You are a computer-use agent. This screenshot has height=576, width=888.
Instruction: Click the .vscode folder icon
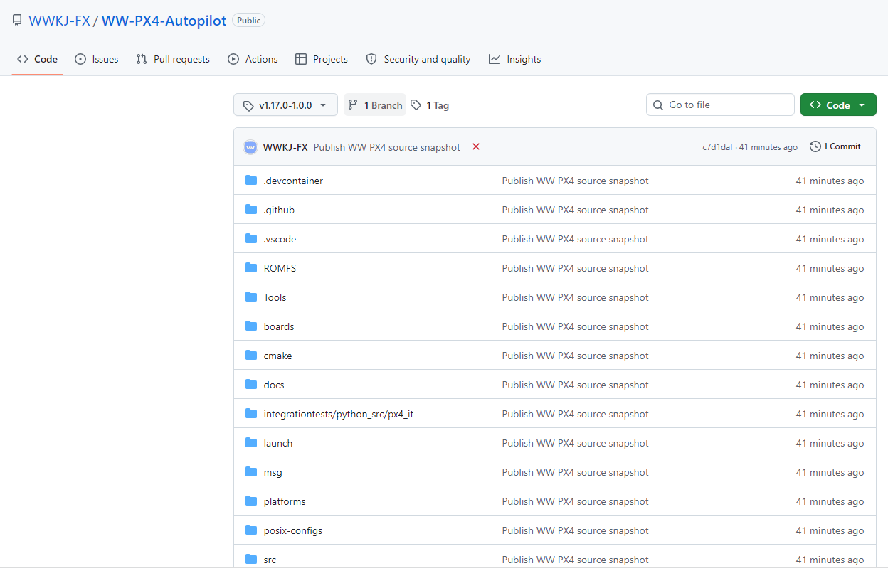[251, 239]
